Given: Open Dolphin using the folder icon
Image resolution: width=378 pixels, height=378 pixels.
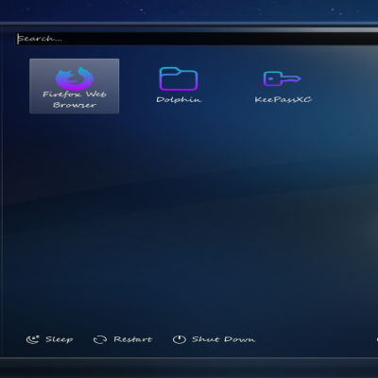Looking at the screenshot, I should click(x=179, y=78).
